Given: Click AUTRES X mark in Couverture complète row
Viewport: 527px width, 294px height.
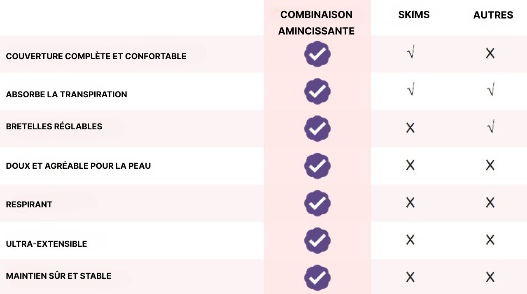Looking at the screenshot, I should pos(490,53).
